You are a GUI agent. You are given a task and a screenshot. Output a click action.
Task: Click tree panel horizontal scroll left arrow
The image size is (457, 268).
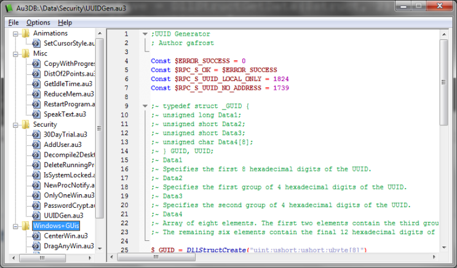pyautogui.click(x=14, y=258)
